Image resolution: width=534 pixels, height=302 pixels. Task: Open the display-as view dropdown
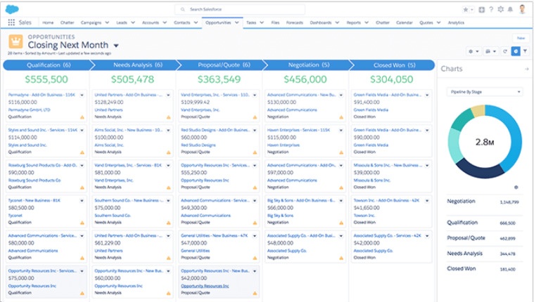[x=490, y=51]
